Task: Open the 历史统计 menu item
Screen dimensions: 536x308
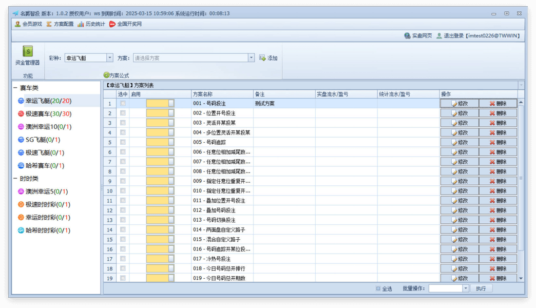Action: pos(91,24)
